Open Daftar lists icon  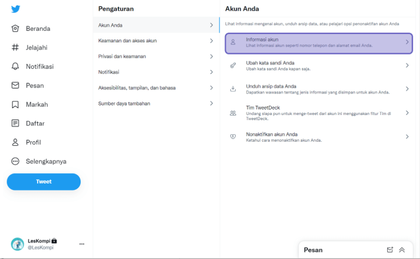pyautogui.click(x=15, y=123)
